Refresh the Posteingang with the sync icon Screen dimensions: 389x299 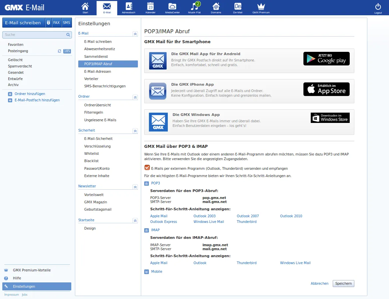[x=60, y=51]
